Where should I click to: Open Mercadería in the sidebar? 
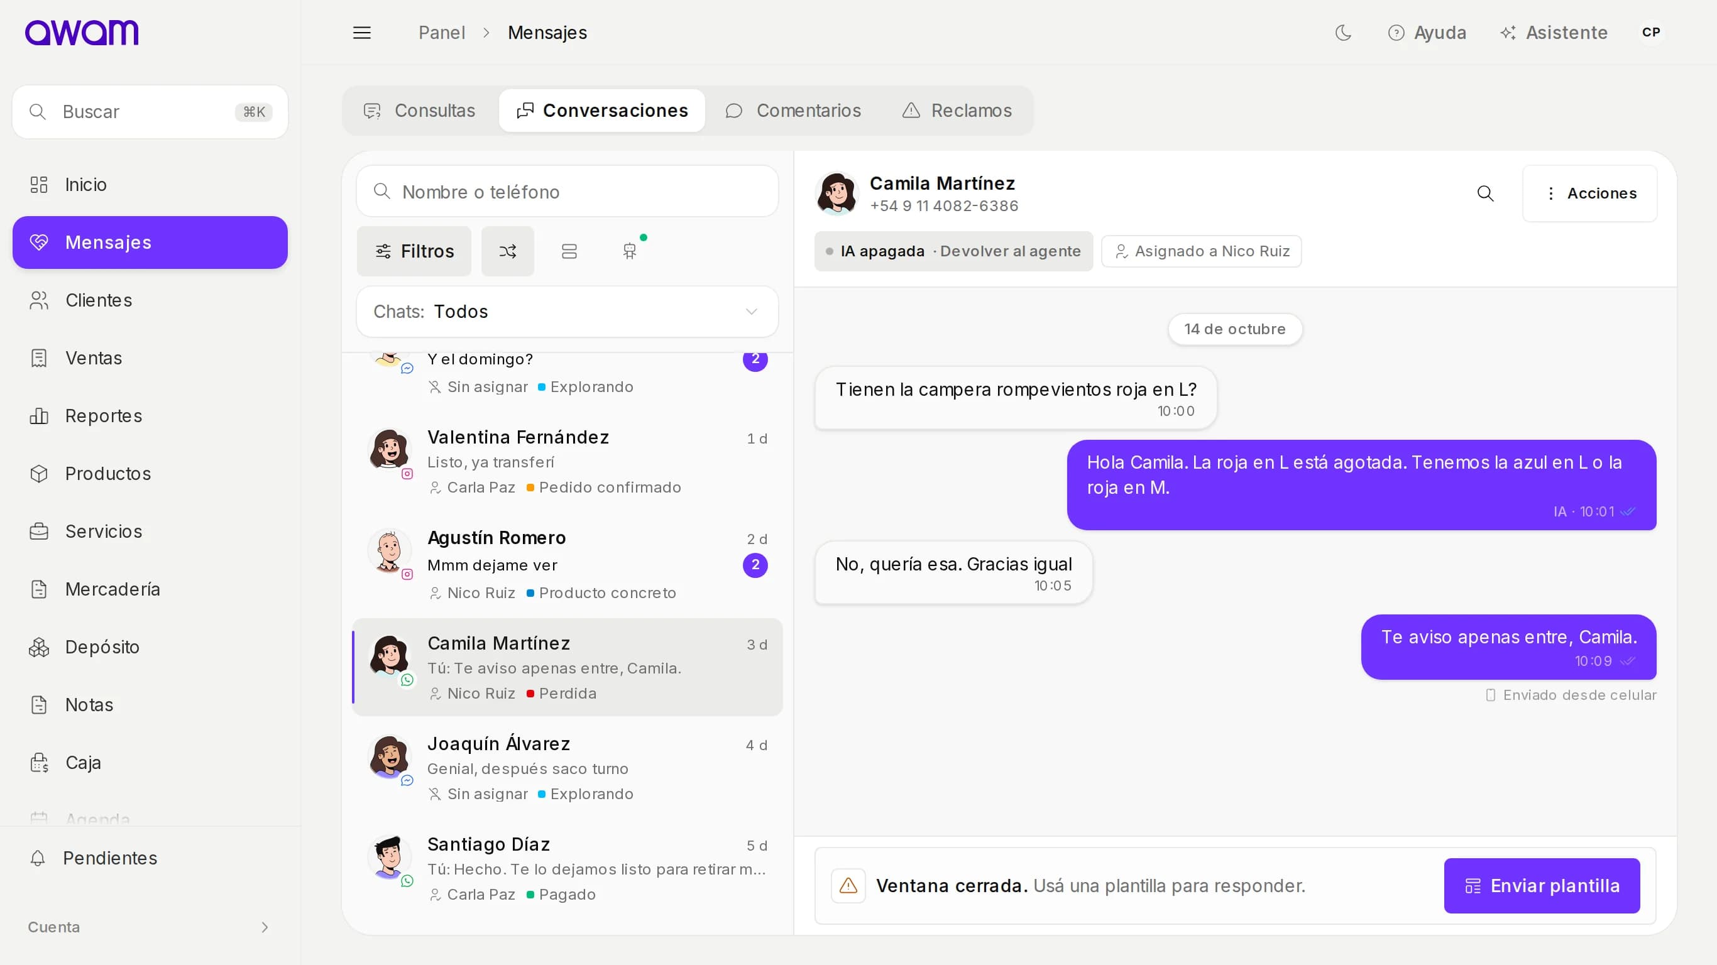(x=150, y=589)
